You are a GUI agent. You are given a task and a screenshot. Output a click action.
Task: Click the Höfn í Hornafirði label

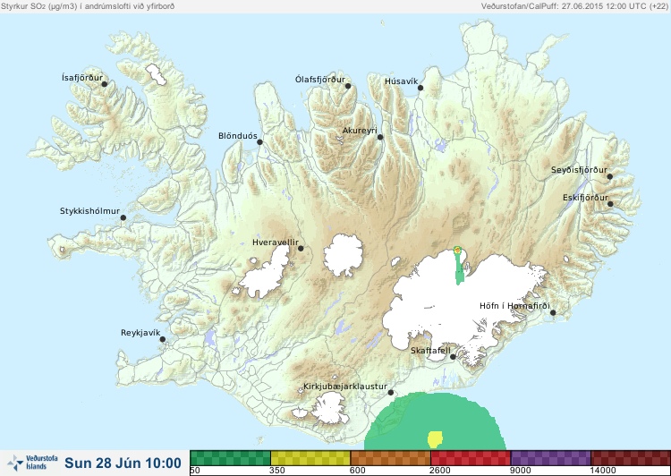(x=514, y=306)
